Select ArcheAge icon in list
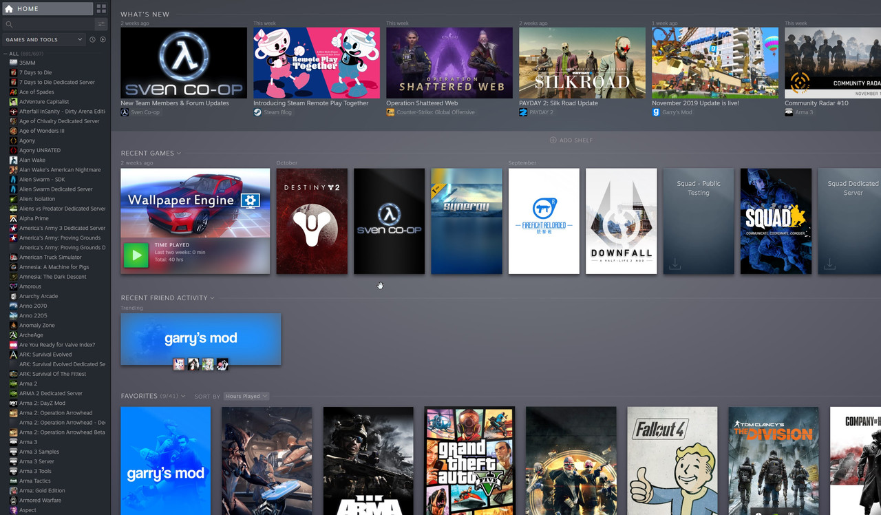881x515 pixels. (x=13, y=335)
